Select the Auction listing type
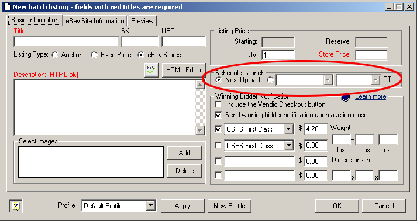Viewport: 417px width, 221px height. click(x=55, y=55)
